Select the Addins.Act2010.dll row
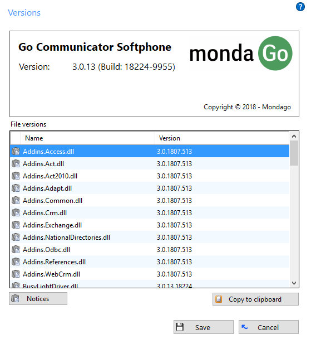Image resolution: width=311 pixels, height=339 pixels. pos(150,176)
